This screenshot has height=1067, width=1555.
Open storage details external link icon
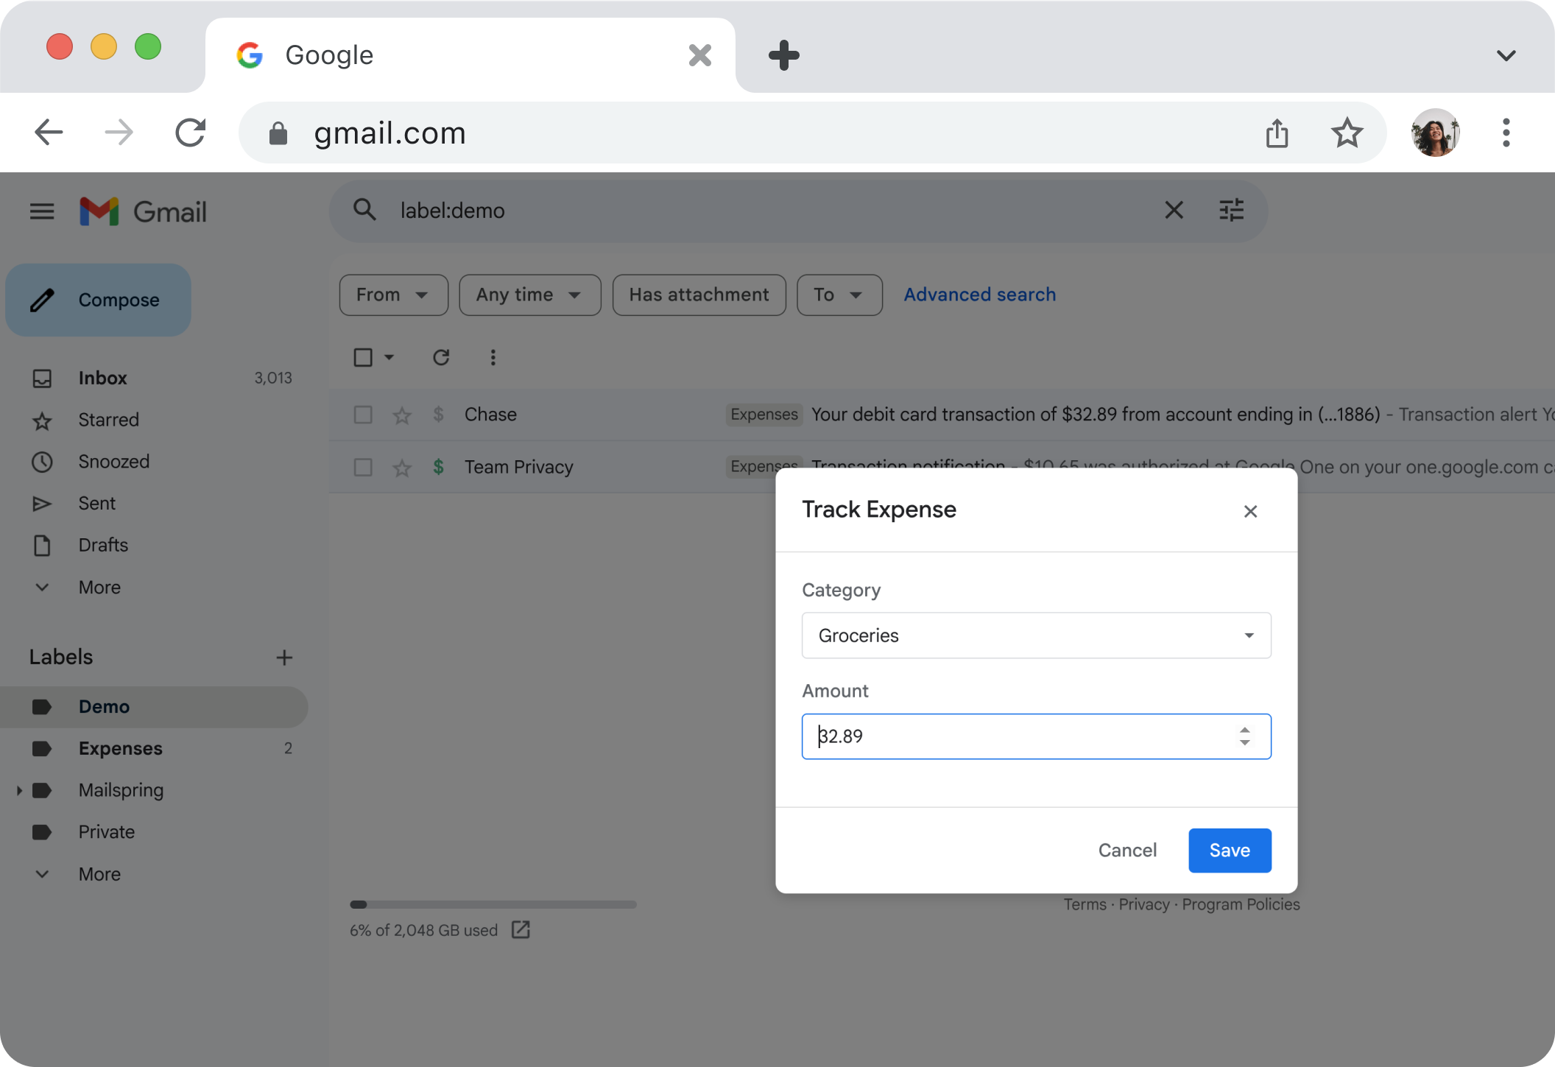click(521, 930)
